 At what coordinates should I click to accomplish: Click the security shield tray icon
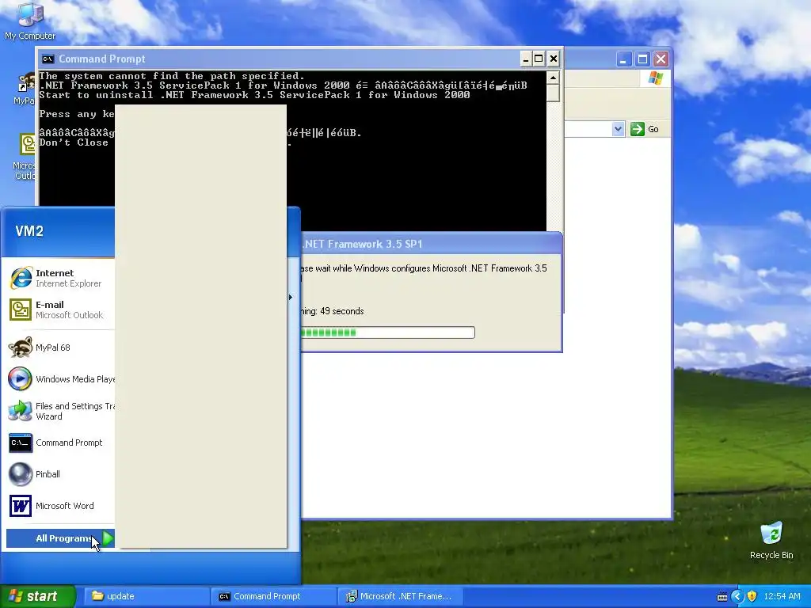752,597
